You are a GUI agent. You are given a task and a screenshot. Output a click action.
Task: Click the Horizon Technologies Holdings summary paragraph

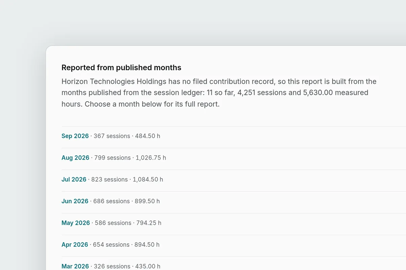pos(219,93)
